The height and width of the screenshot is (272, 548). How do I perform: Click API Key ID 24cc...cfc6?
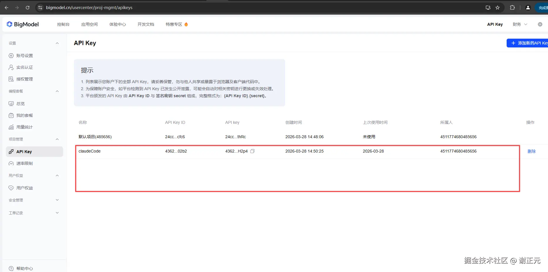click(175, 137)
